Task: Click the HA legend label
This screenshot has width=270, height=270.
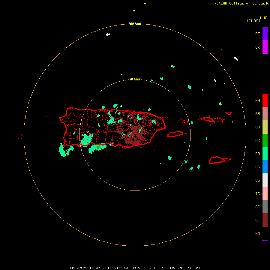Action: (257, 100)
